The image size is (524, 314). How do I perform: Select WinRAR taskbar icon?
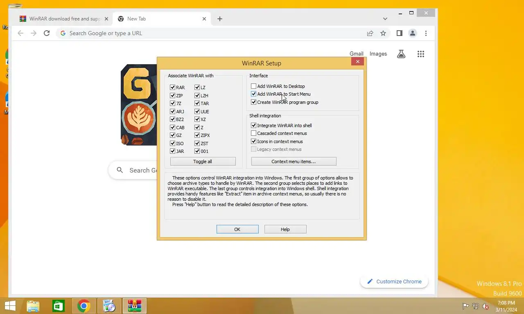coord(135,306)
